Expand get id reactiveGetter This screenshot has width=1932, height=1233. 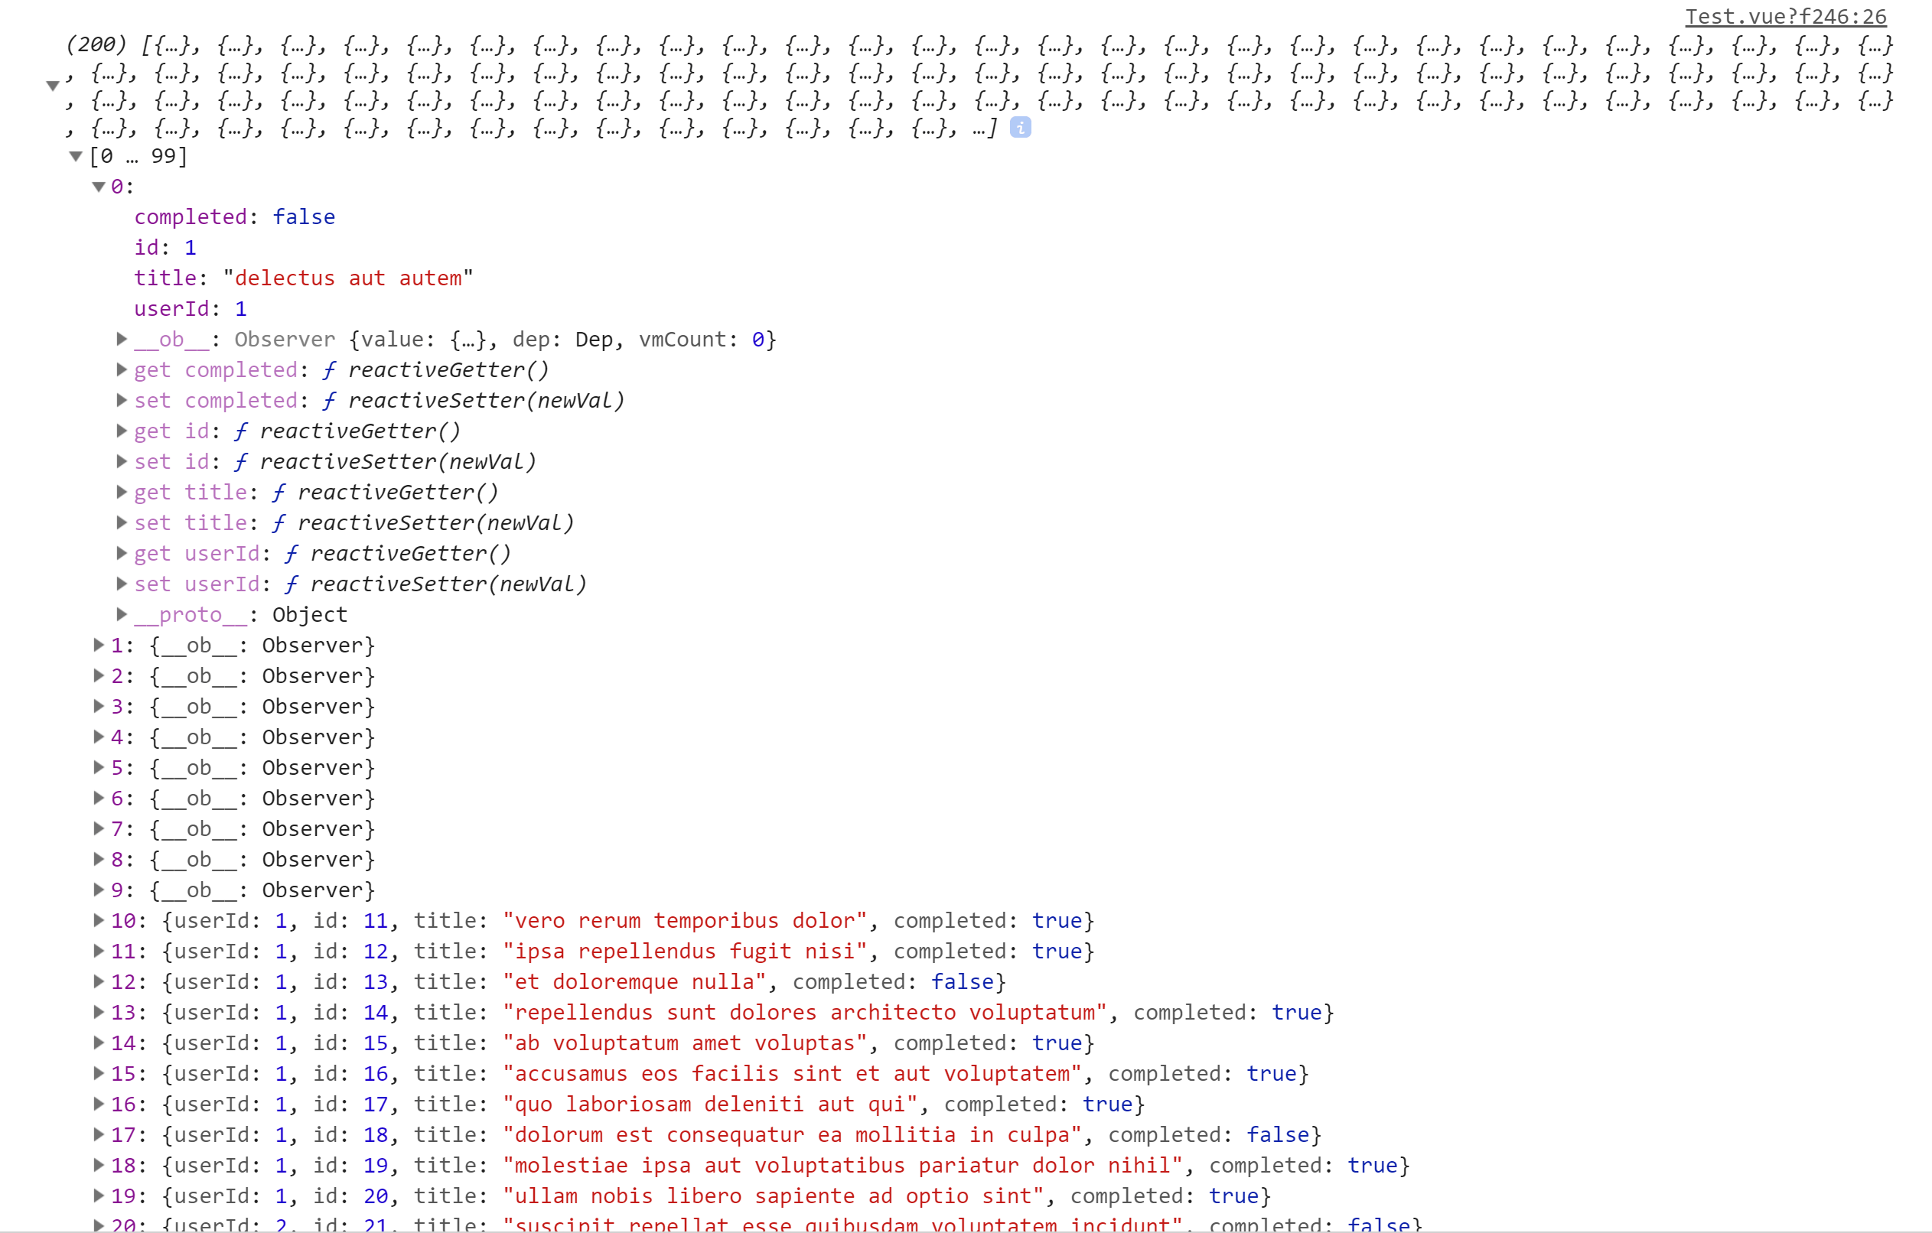tap(121, 430)
